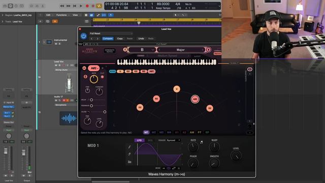Start playback with Play button
The height and width of the screenshot is (183, 325).
pyautogui.click(x=81, y=6)
